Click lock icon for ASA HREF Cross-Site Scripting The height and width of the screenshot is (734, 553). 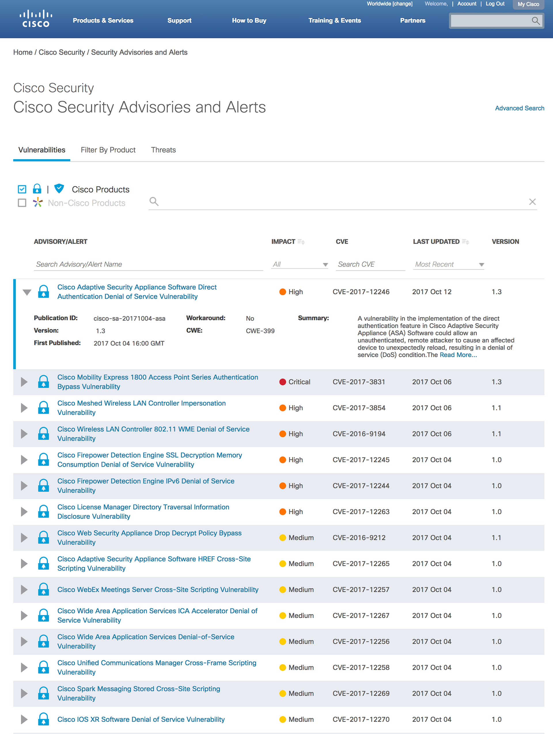43,563
